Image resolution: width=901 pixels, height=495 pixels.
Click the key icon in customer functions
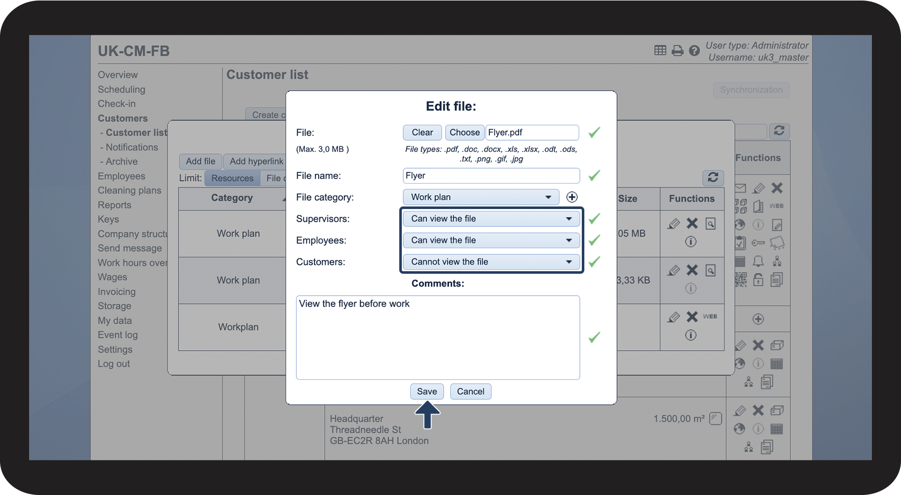tap(758, 243)
